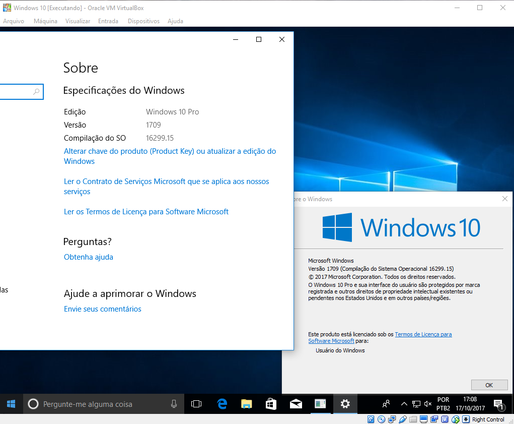Click the clock showing 17:08 17/10/2017
The width and height of the screenshot is (514, 424).
coord(470,404)
